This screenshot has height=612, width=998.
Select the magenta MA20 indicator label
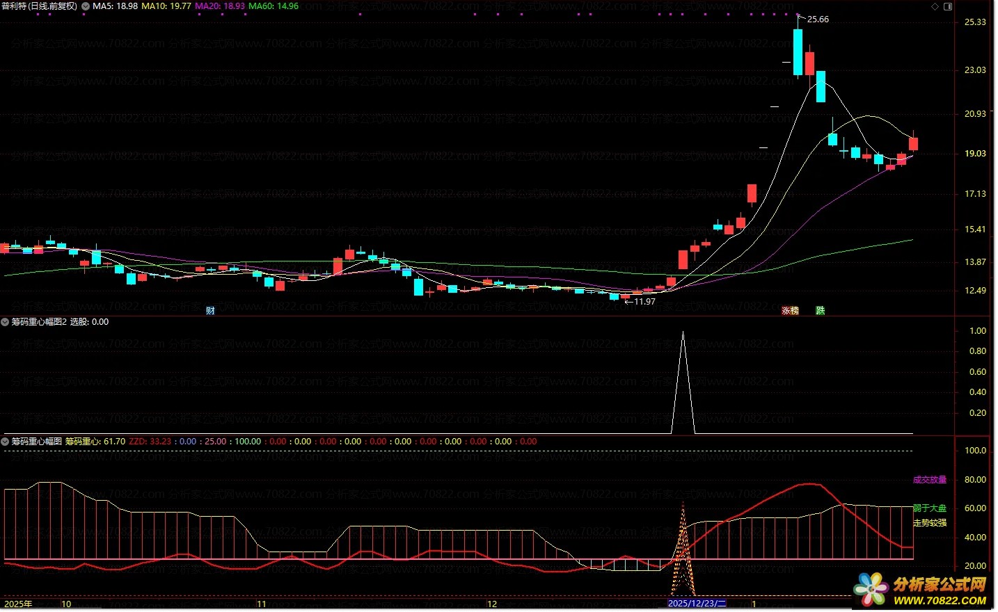tap(219, 6)
